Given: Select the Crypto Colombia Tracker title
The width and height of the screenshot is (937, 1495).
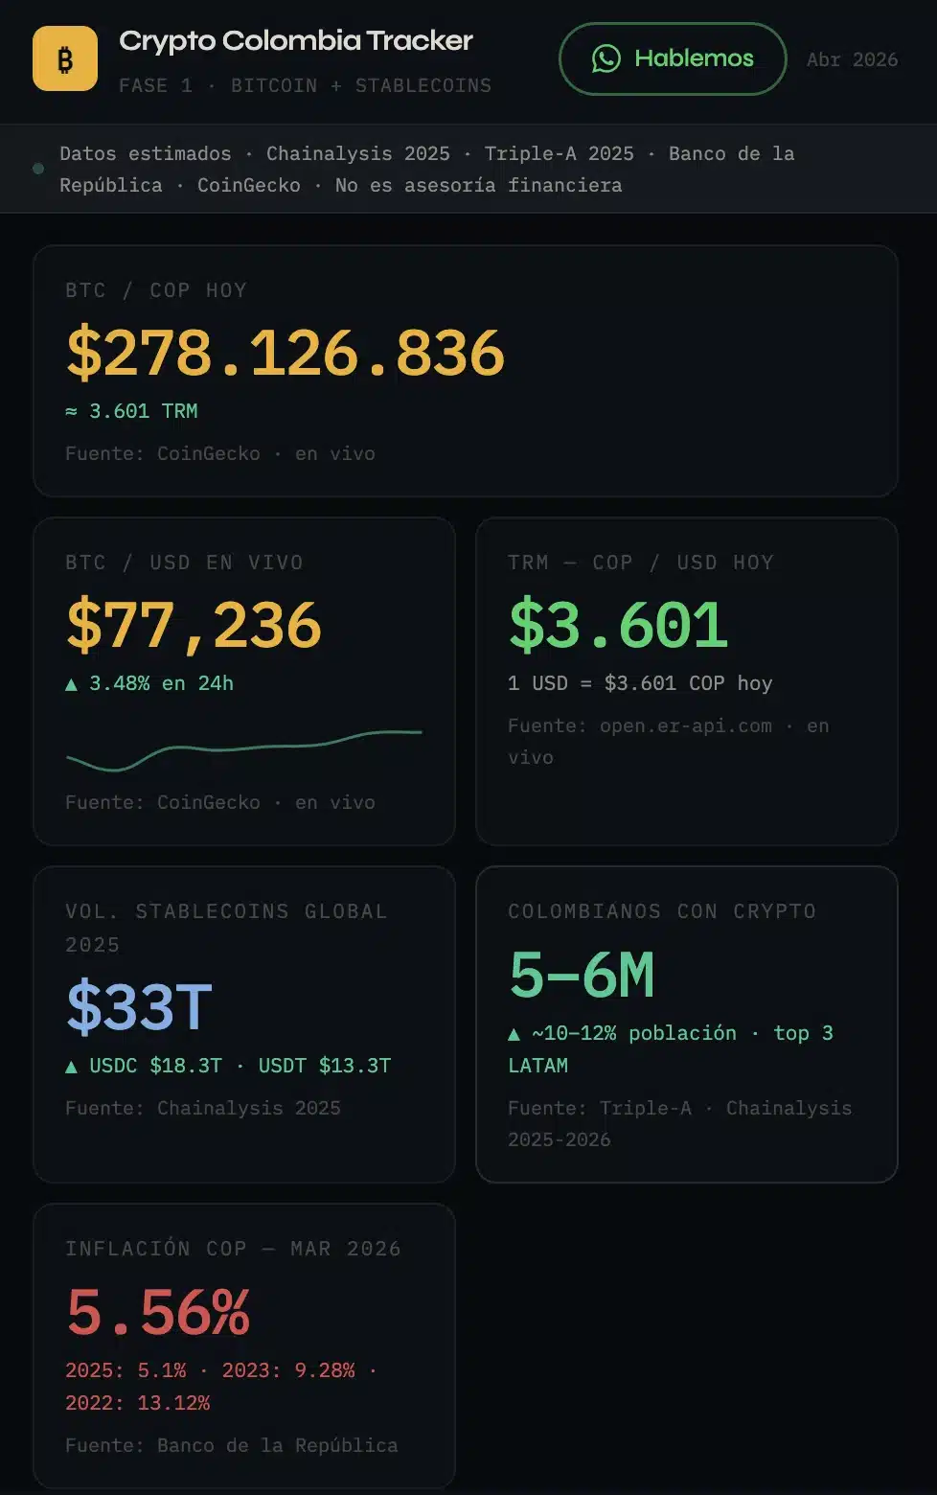Looking at the screenshot, I should pos(294,41).
